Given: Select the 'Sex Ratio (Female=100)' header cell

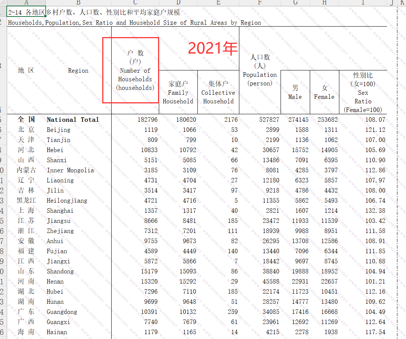Looking at the screenshot, I should pyautogui.click(x=363, y=92).
